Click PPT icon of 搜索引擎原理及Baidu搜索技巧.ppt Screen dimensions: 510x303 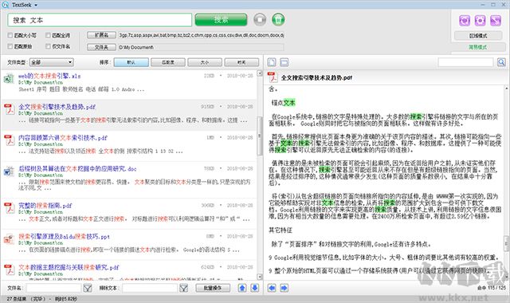pos(9,239)
